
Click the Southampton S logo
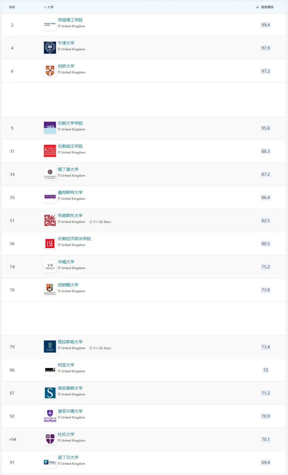(x=50, y=393)
